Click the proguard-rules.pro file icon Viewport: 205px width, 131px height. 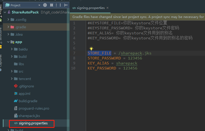[x=16, y=108]
